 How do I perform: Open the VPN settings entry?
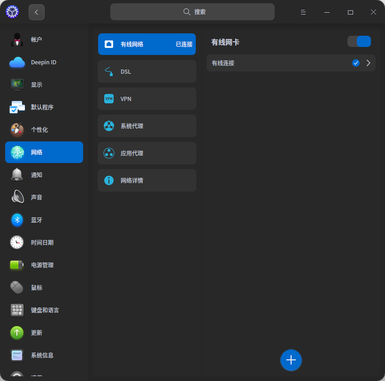click(x=147, y=99)
